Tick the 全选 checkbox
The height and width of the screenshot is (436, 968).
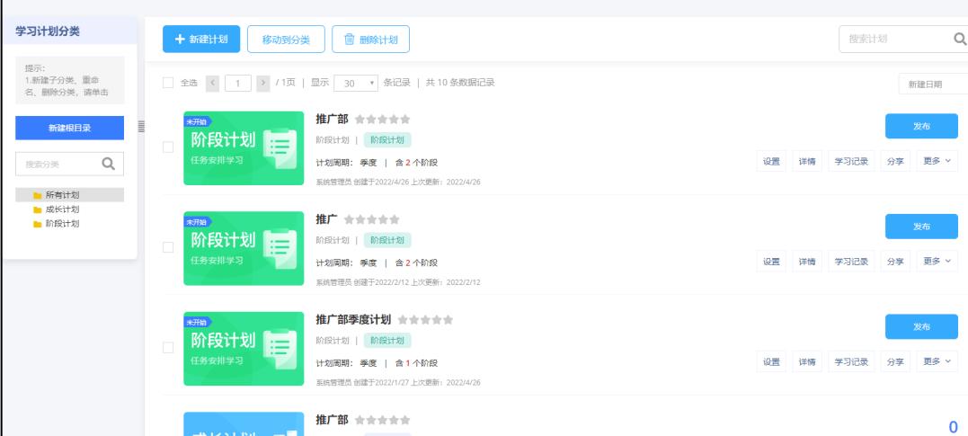[x=168, y=83]
